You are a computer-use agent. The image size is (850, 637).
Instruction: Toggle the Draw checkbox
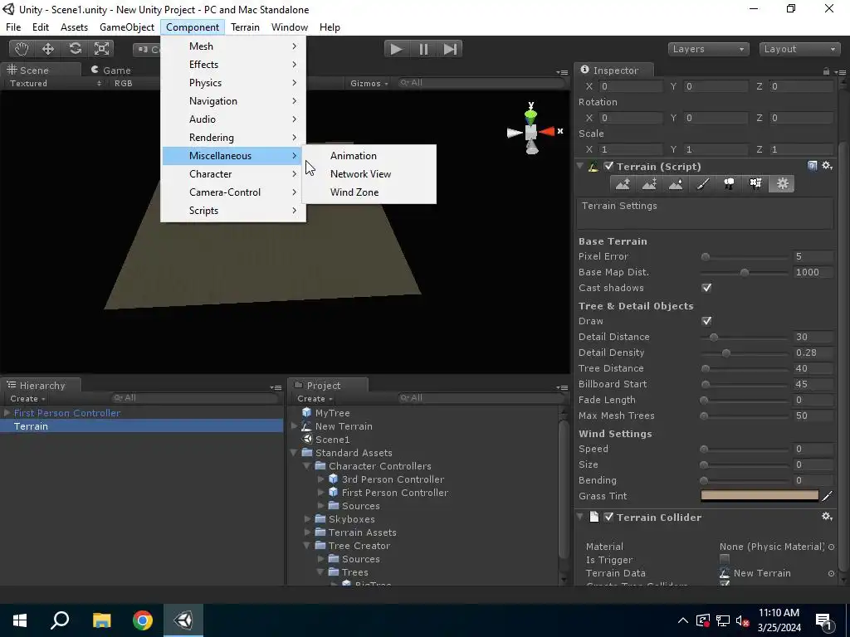(x=706, y=321)
